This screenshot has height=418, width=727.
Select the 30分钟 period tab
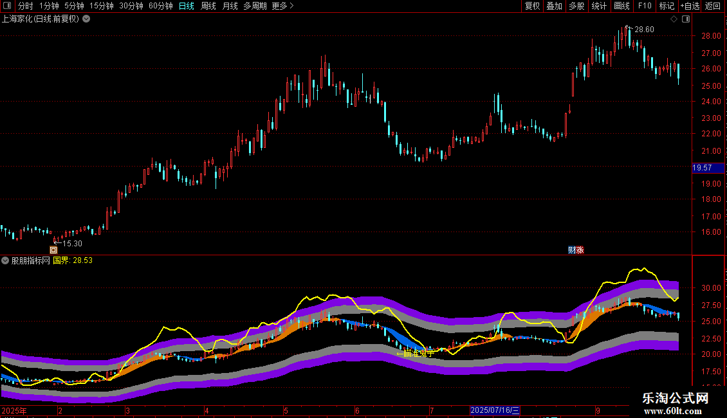(131, 6)
